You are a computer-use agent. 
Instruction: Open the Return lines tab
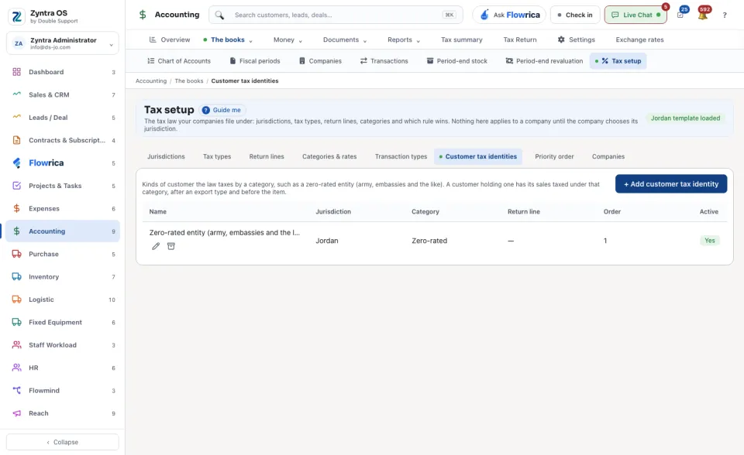267,156
